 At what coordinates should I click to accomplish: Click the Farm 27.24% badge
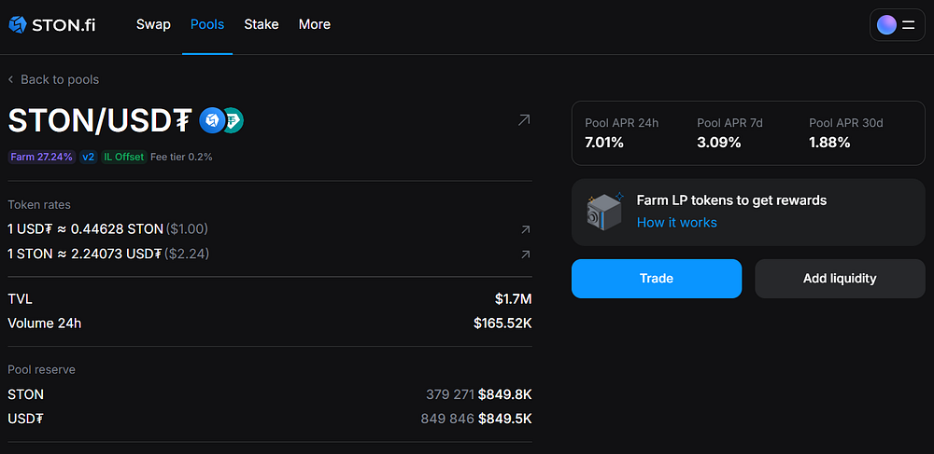point(42,157)
